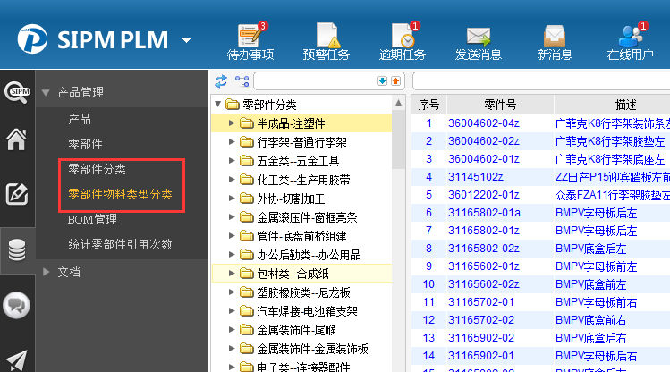This screenshot has height=372, width=670.
Task: Click part number 31165602-02z
Action: [484, 284]
